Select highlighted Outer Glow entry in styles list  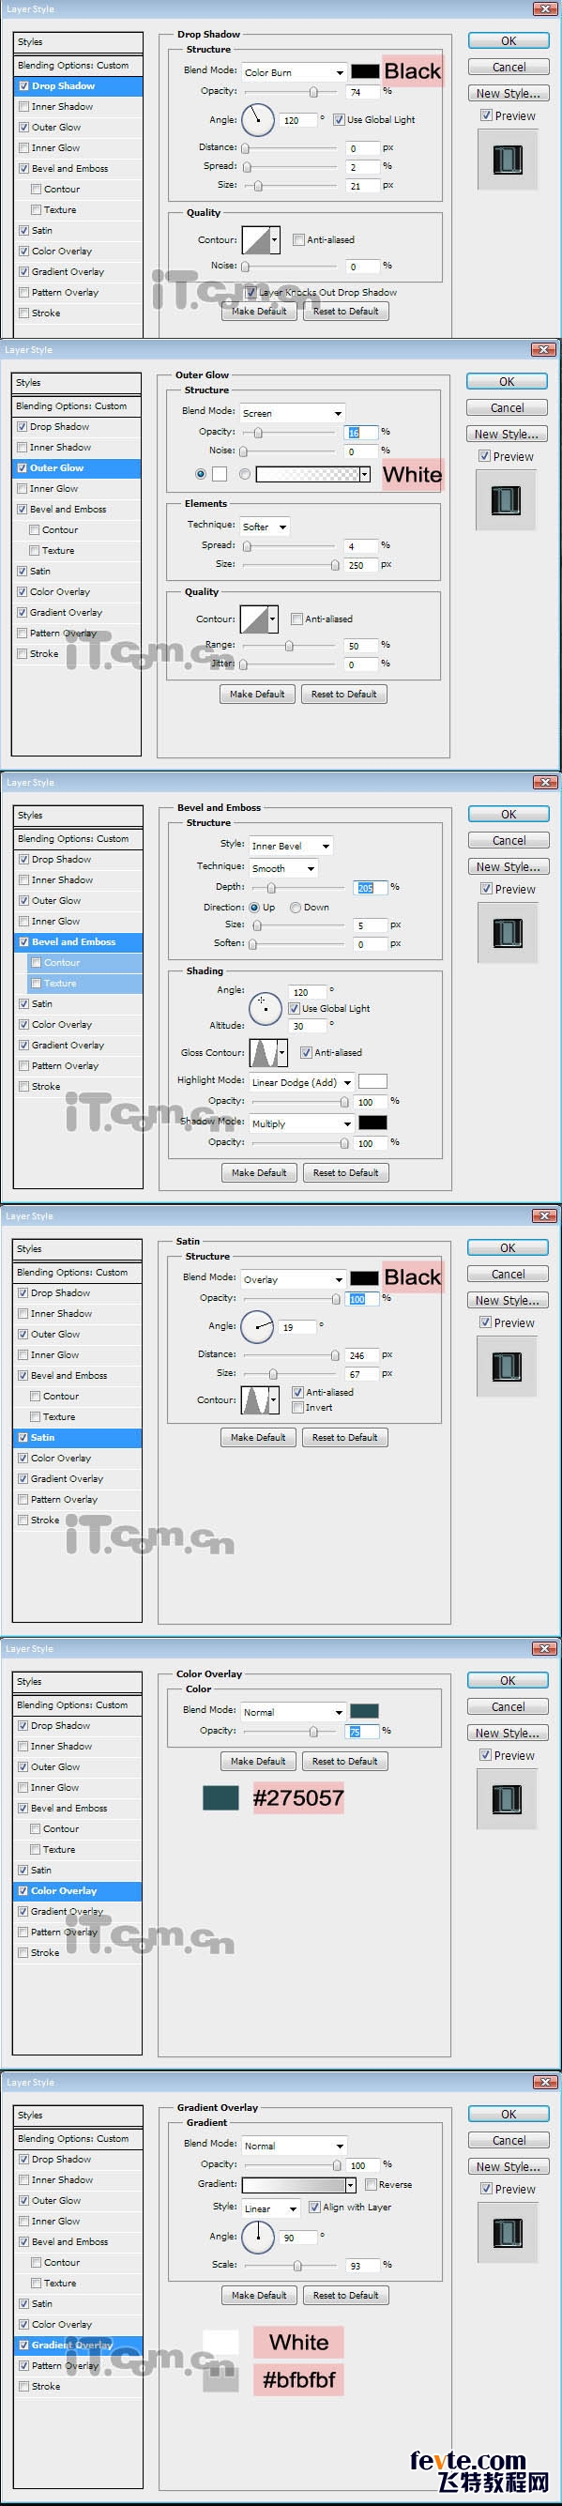point(78,468)
